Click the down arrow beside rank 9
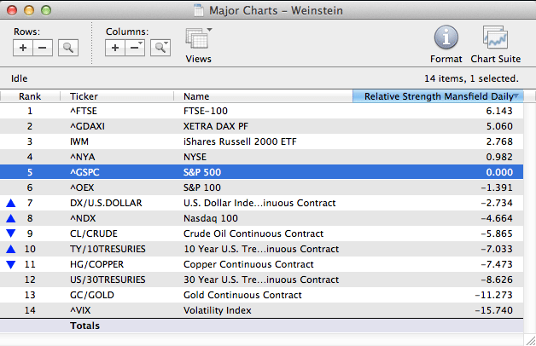This screenshot has height=346, width=536. [11, 234]
